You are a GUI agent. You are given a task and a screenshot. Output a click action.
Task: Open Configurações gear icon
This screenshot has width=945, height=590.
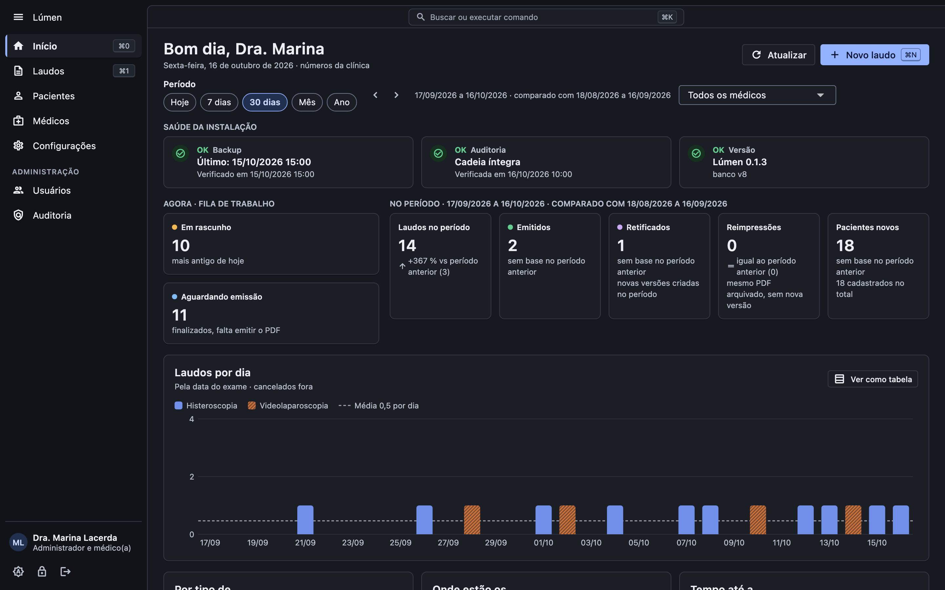[18, 146]
